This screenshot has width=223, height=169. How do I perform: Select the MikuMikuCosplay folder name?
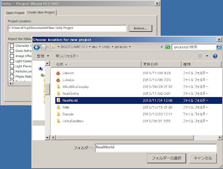pos(76,87)
